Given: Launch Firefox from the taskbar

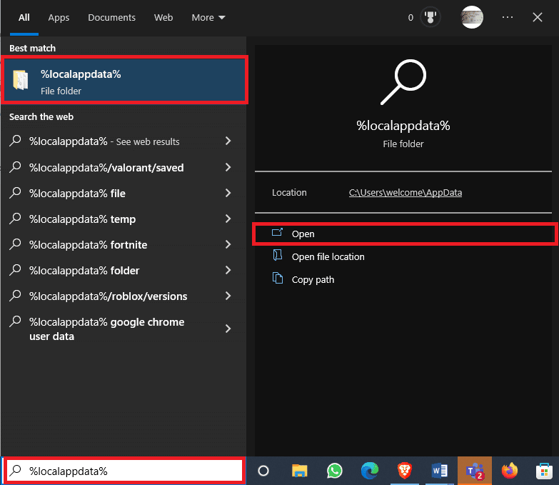Looking at the screenshot, I should pos(509,471).
